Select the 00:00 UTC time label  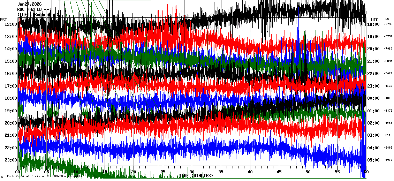click(x=373, y=98)
